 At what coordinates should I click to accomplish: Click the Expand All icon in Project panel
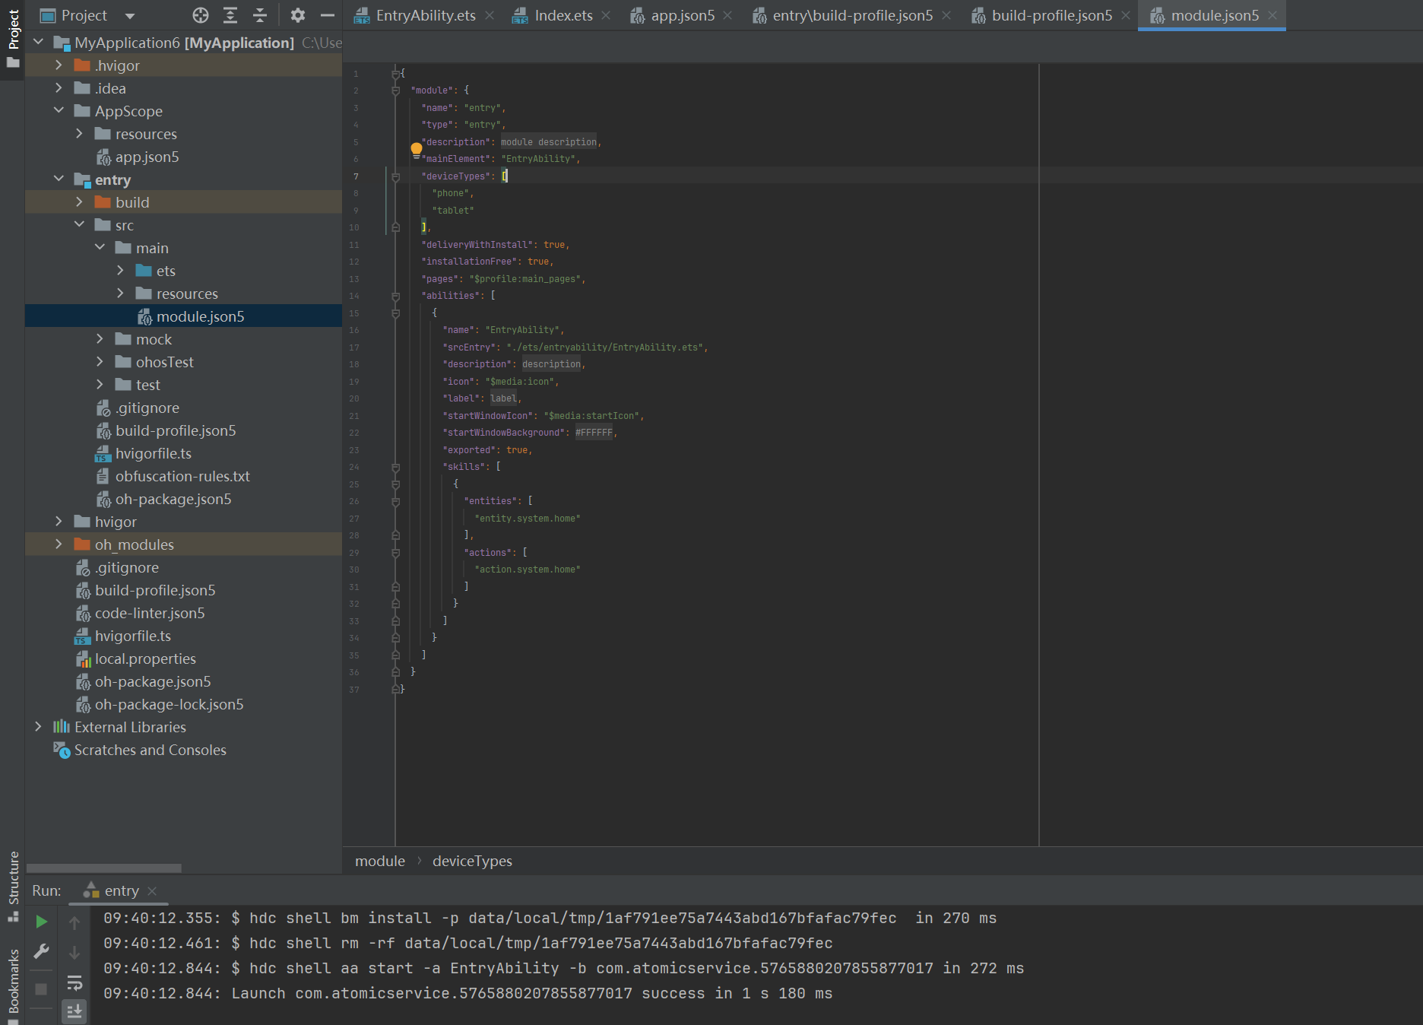click(x=230, y=15)
